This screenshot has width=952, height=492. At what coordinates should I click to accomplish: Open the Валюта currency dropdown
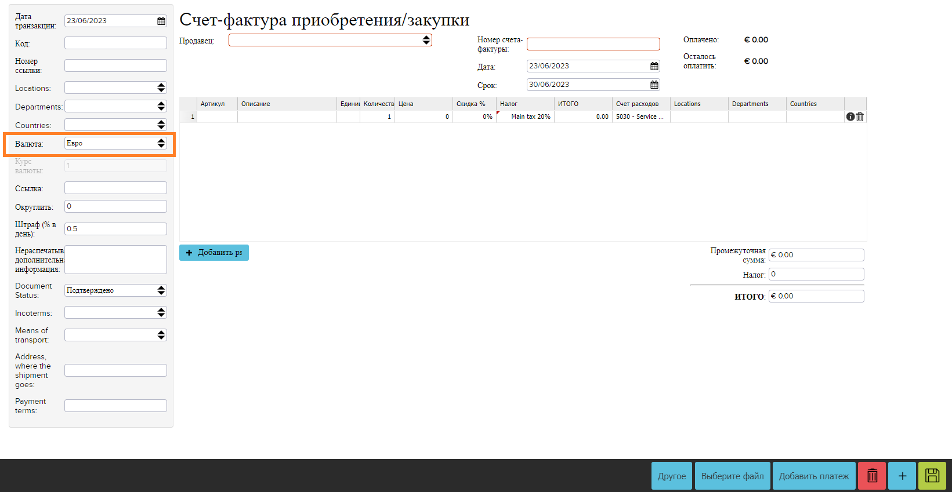(x=115, y=143)
